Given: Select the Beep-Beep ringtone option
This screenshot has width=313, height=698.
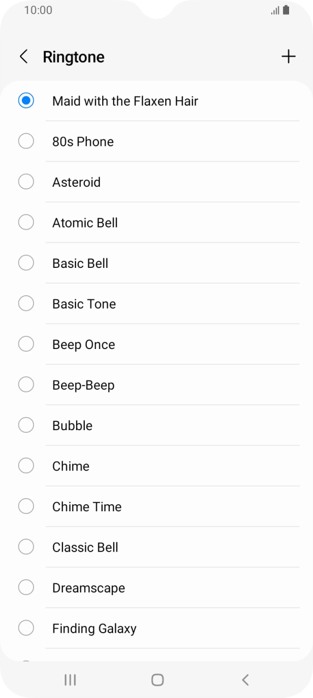Looking at the screenshot, I should click(x=26, y=384).
